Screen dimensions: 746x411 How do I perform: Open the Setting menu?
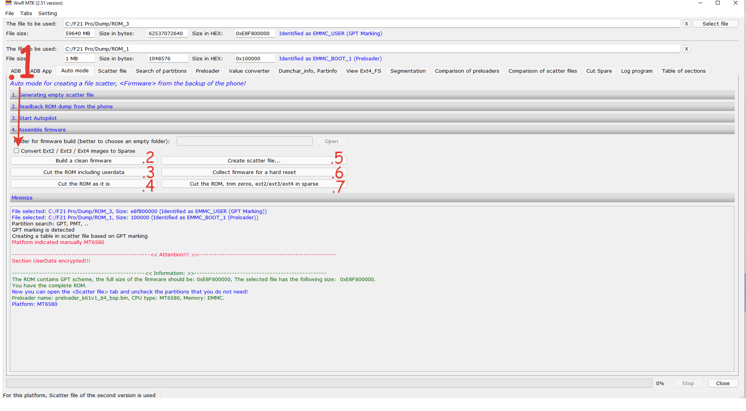coord(48,13)
